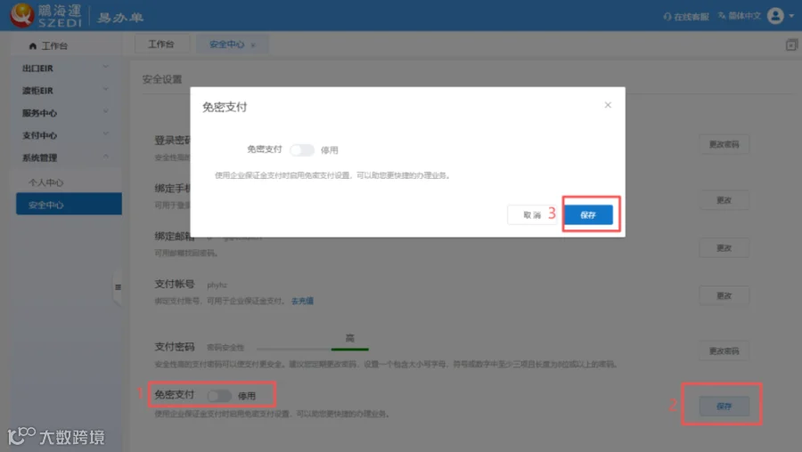802x452 pixels.
Task: Click the 支付密码 security strength bar
Action: click(x=313, y=349)
